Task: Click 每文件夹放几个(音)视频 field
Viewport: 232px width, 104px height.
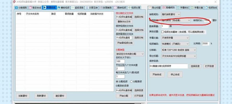Action: [120, 77]
